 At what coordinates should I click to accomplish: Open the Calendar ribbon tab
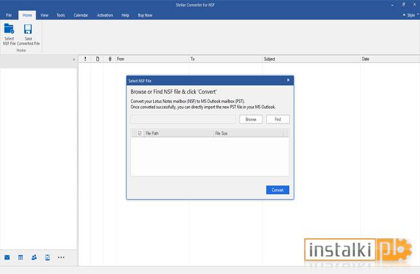pos(81,15)
